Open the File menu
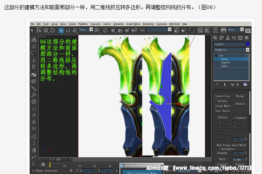Viewport: 262px width, 174px height. (32, 24)
